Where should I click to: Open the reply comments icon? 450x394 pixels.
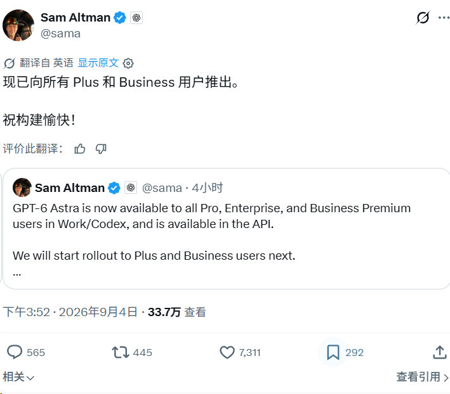pos(15,352)
